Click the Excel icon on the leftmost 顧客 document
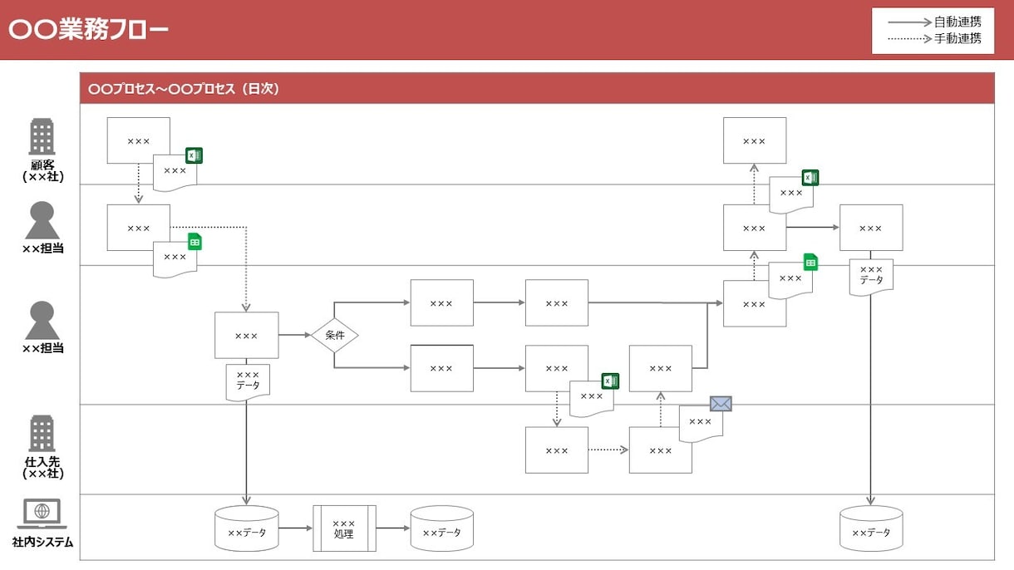1014x570 pixels. tap(194, 155)
